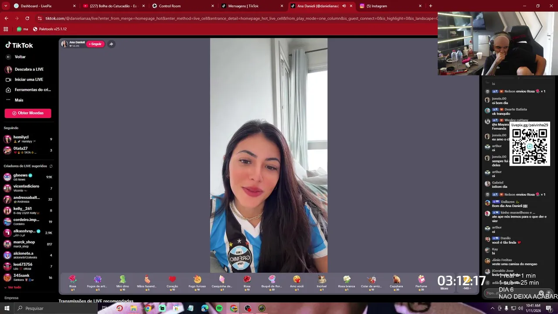Send the Casquinha de sorvete gift

[222, 282]
